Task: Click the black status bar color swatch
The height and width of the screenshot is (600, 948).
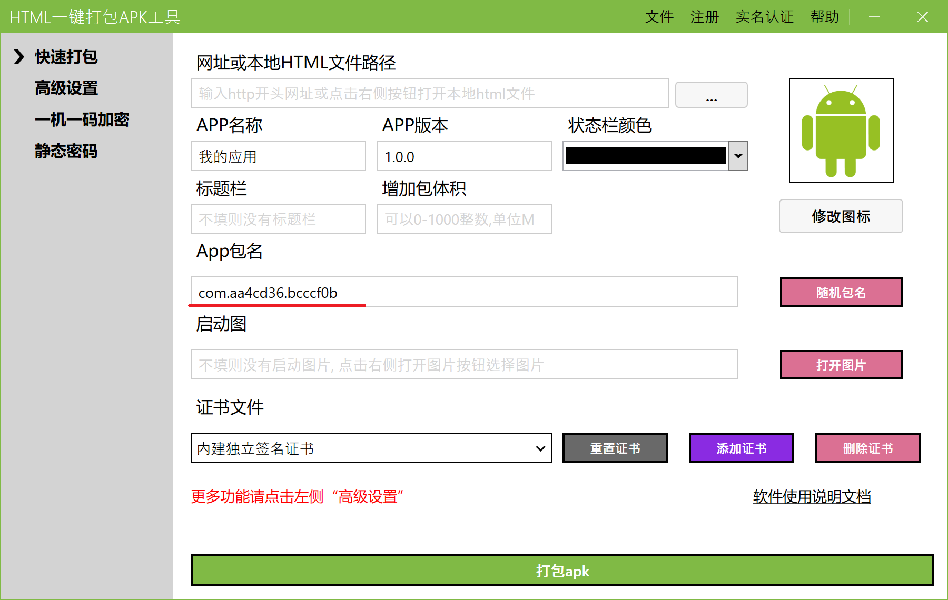Action: click(645, 156)
